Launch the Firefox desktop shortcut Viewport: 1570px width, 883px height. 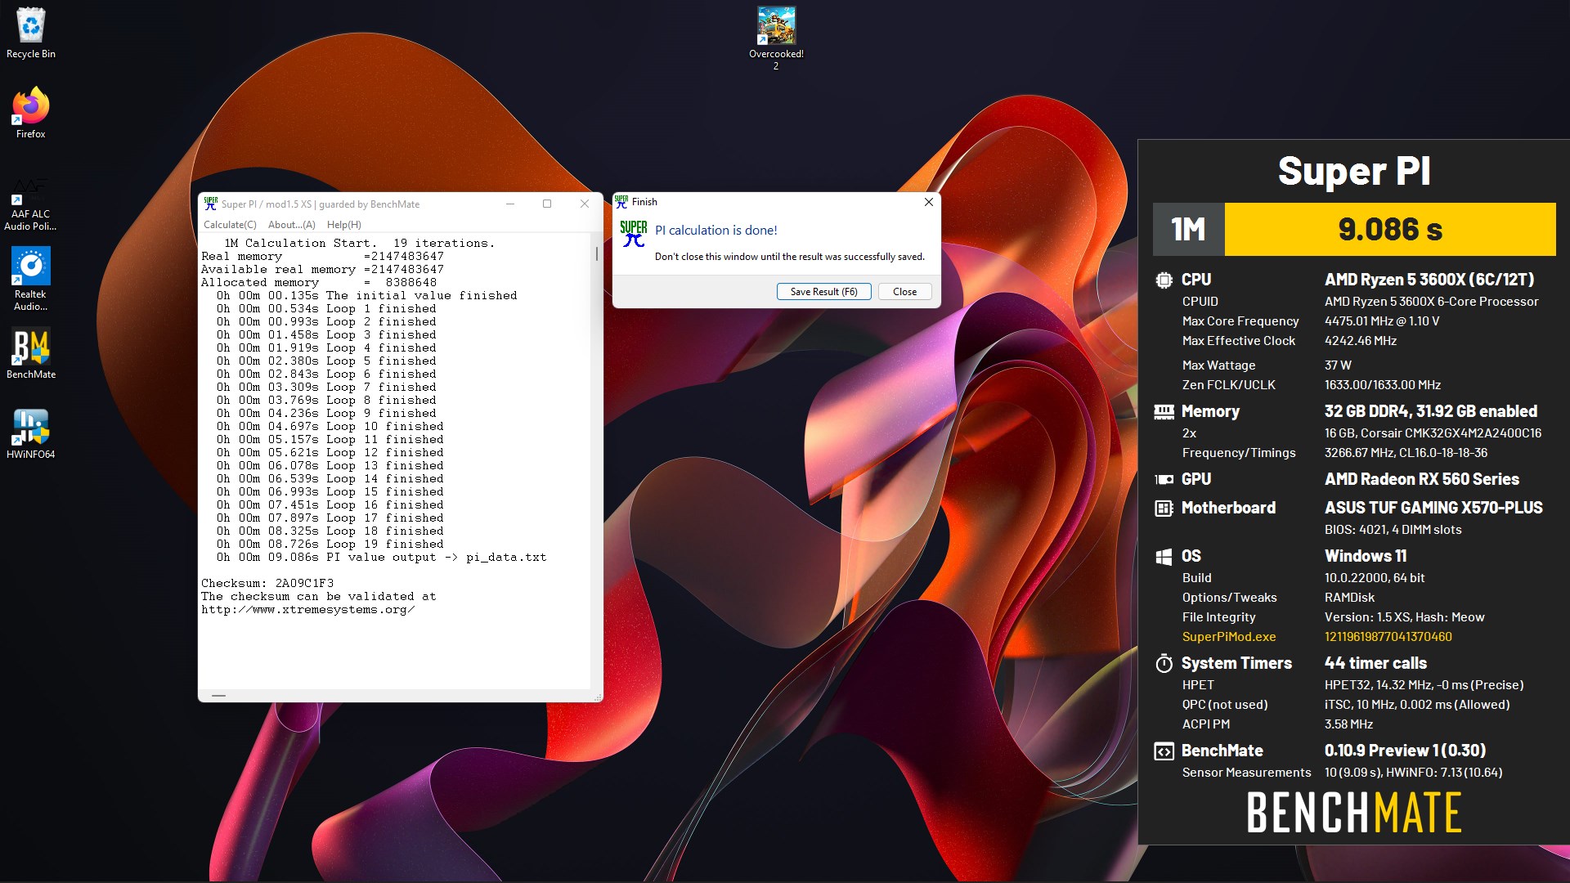tap(31, 112)
